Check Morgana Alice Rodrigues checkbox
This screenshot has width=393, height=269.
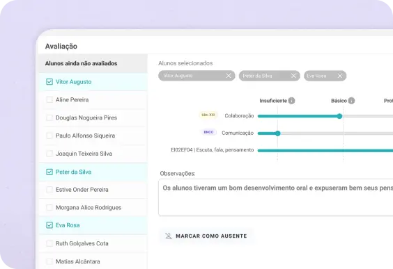(49, 208)
